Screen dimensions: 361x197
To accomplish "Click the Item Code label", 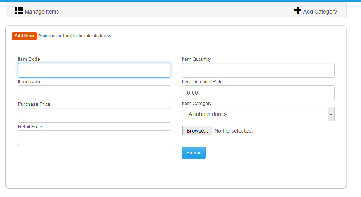I will pyautogui.click(x=29, y=59).
